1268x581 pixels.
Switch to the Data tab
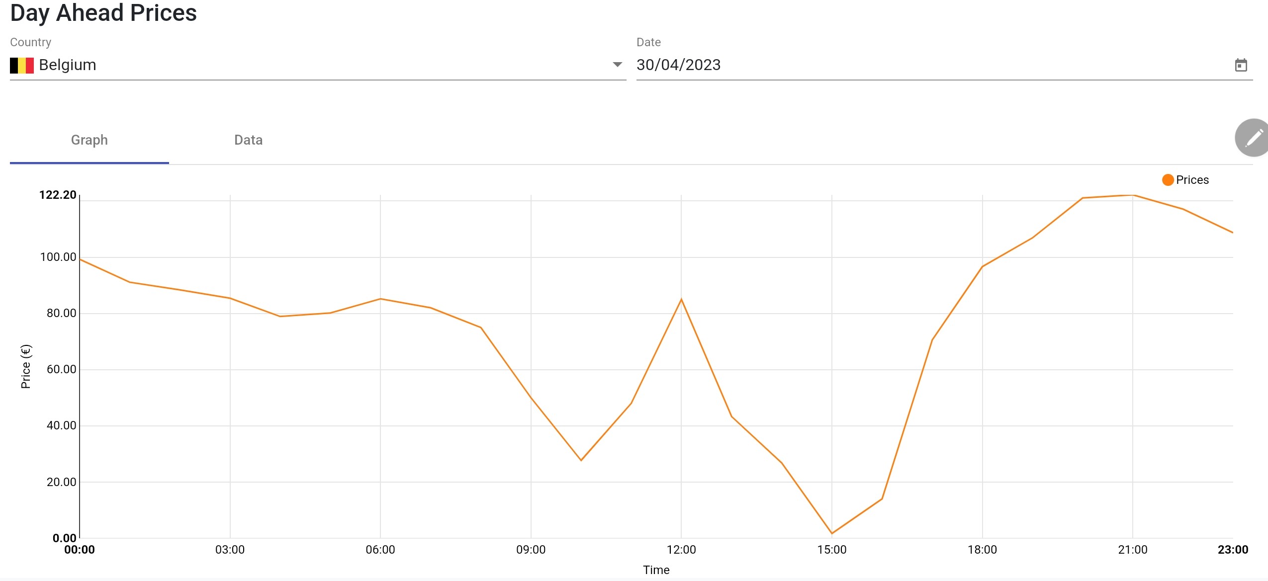point(248,140)
